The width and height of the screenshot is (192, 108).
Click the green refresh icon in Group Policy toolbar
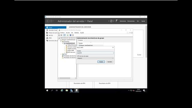[x=67, y=35]
